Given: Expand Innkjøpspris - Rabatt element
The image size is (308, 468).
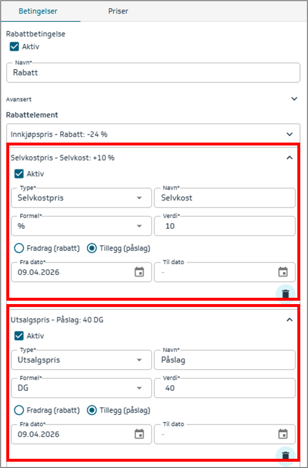Looking at the screenshot, I should 290,134.
